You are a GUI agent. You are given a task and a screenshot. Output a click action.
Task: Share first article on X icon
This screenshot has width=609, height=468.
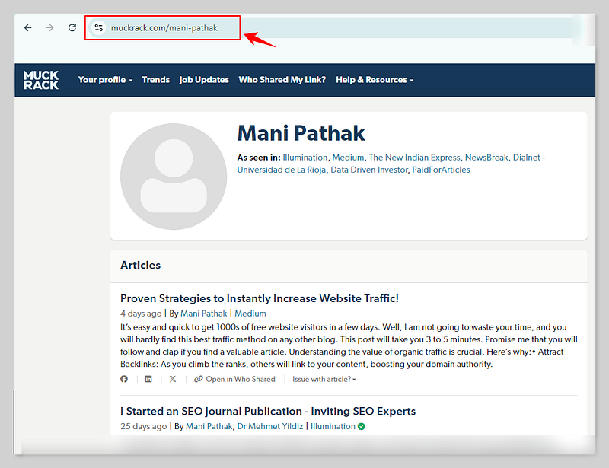[x=173, y=379]
